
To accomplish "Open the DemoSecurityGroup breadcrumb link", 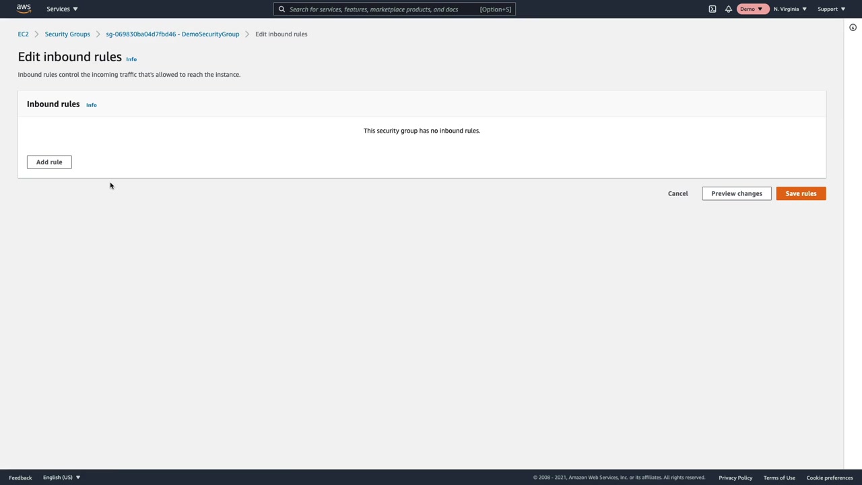I will (x=172, y=34).
